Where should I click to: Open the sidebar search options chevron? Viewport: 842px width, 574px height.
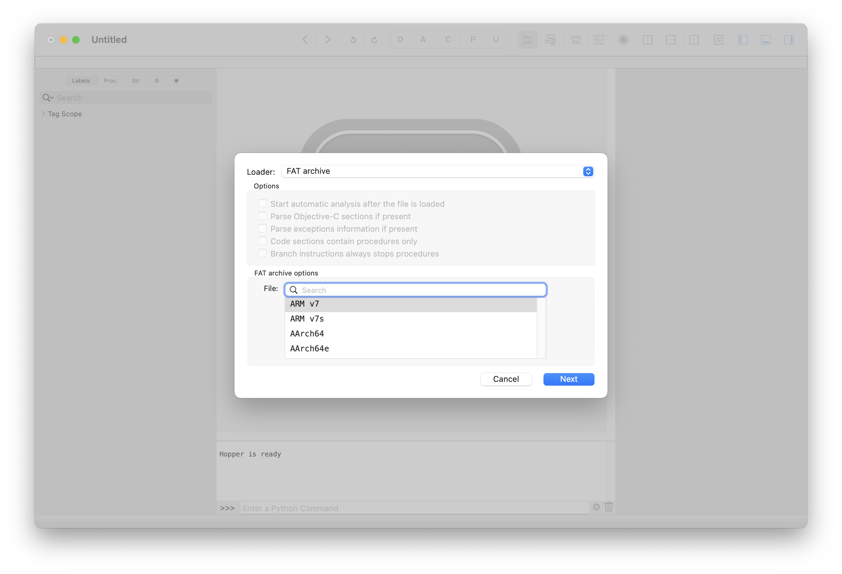(x=48, y=98)
